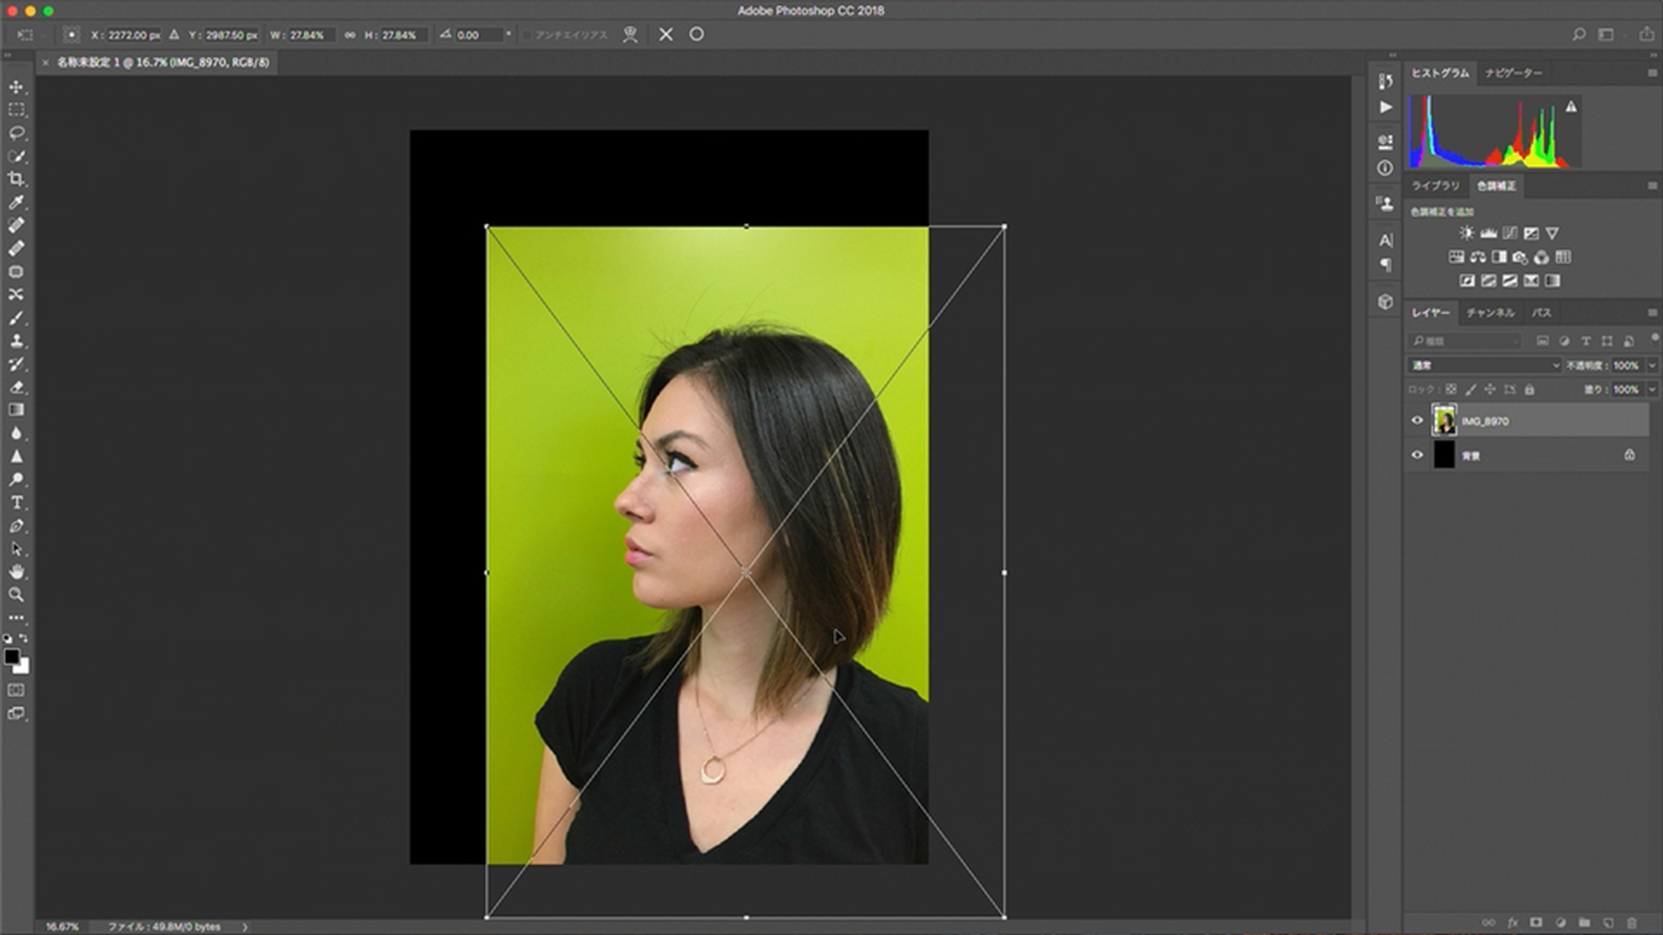This screenshot has width=1663, height=935.
Task: Open the opacity 100% dropdown arrow
Action: pyautogui.click(x=1652, y=365)
